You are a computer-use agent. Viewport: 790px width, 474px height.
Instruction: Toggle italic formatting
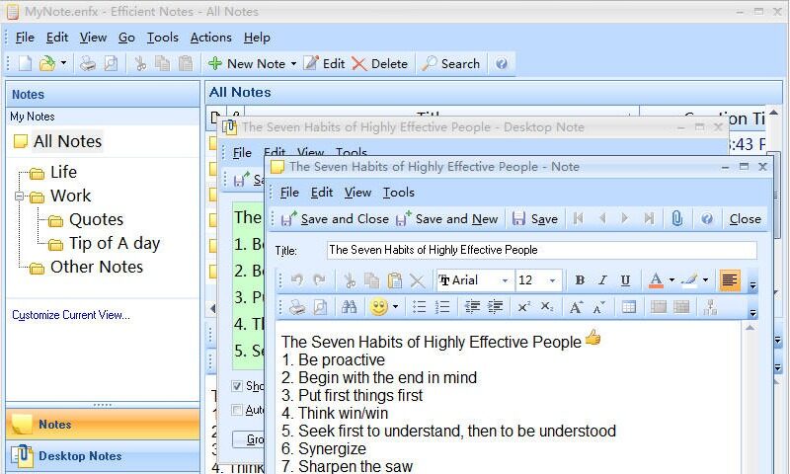(x=602, y=280)
